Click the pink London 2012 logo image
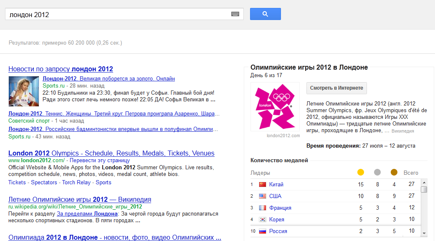This screenshot has height=241, width=435. click(275, 107)
